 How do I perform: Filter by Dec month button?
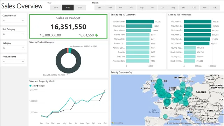tap(215, 8)
